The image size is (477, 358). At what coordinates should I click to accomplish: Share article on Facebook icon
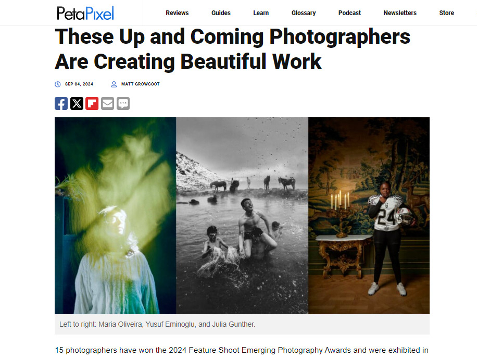61,104
